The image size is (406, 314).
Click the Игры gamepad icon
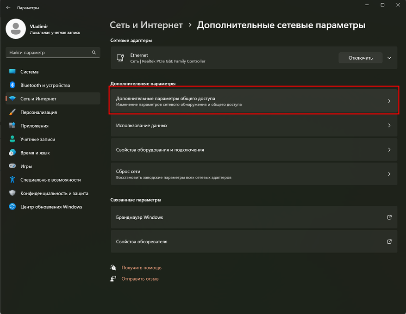(12, 166)
